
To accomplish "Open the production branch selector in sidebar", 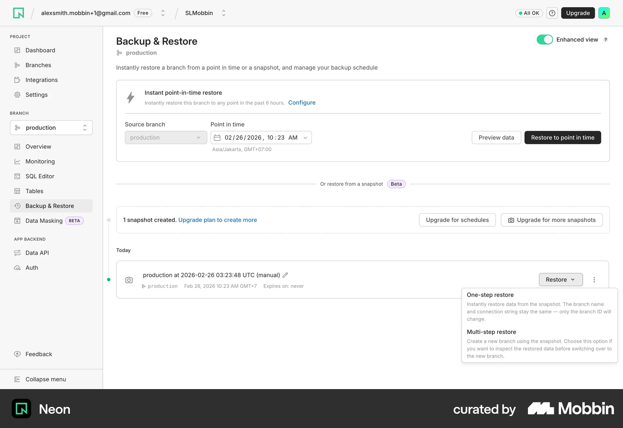I will tap(51, 128).
